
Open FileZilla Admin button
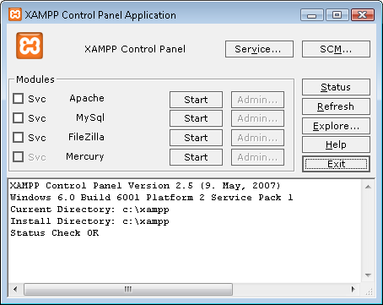(x=257, y=138)
